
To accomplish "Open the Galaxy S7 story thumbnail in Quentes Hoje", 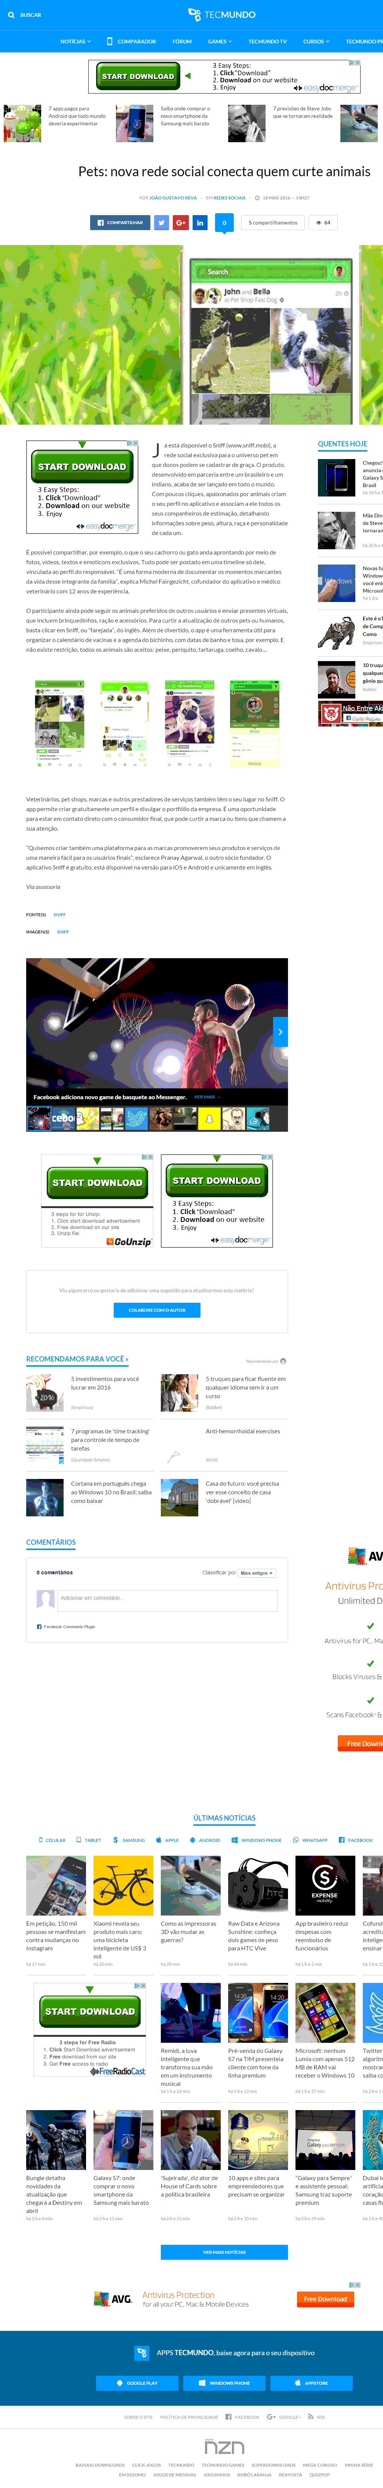I will [x=336, y=478].
